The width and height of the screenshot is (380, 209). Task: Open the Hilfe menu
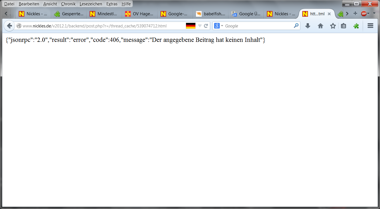[126, 4]
